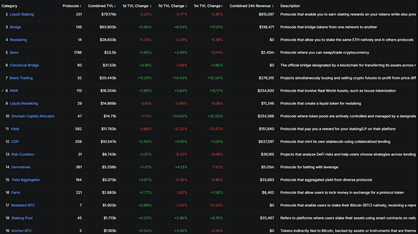Select the Yield Aggregator link
418x234 pixels.
point(25,180)
